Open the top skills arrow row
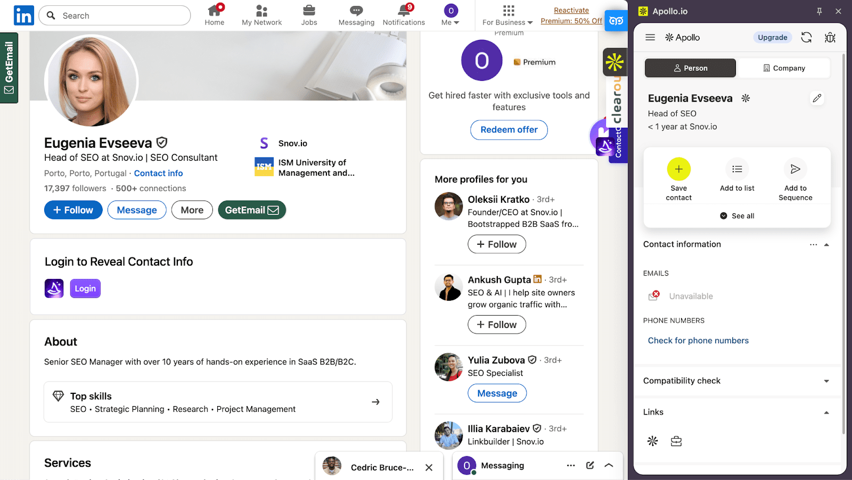This screenshot has height=480, width=852. pos(375,402)
